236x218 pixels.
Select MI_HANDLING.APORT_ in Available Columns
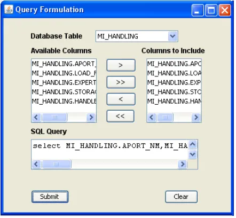click(64, 64)
